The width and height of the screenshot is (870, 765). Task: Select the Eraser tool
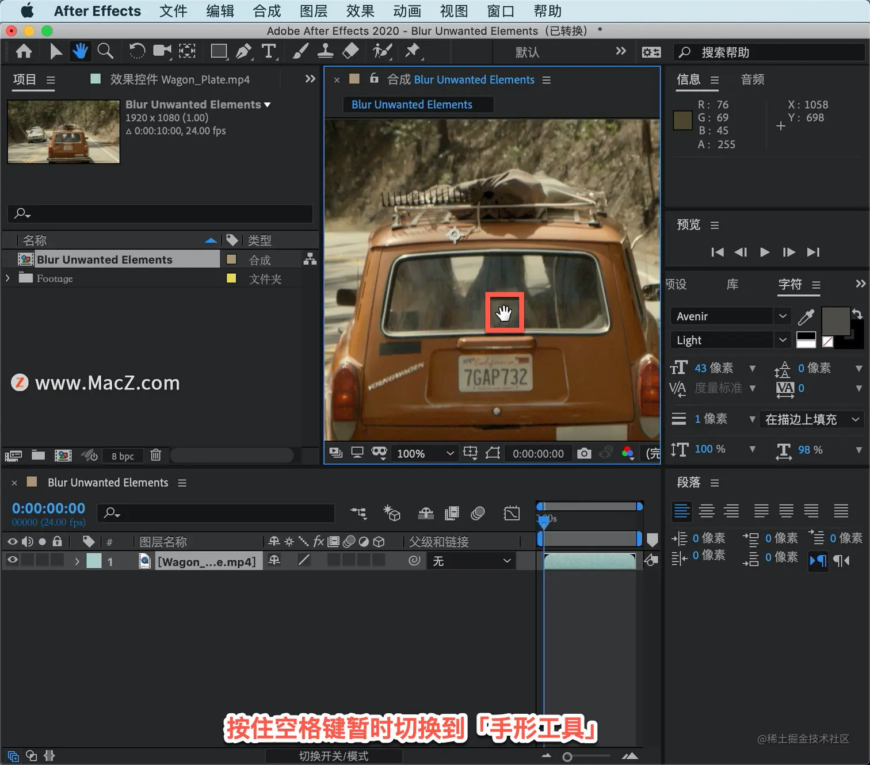coord(350,51)
